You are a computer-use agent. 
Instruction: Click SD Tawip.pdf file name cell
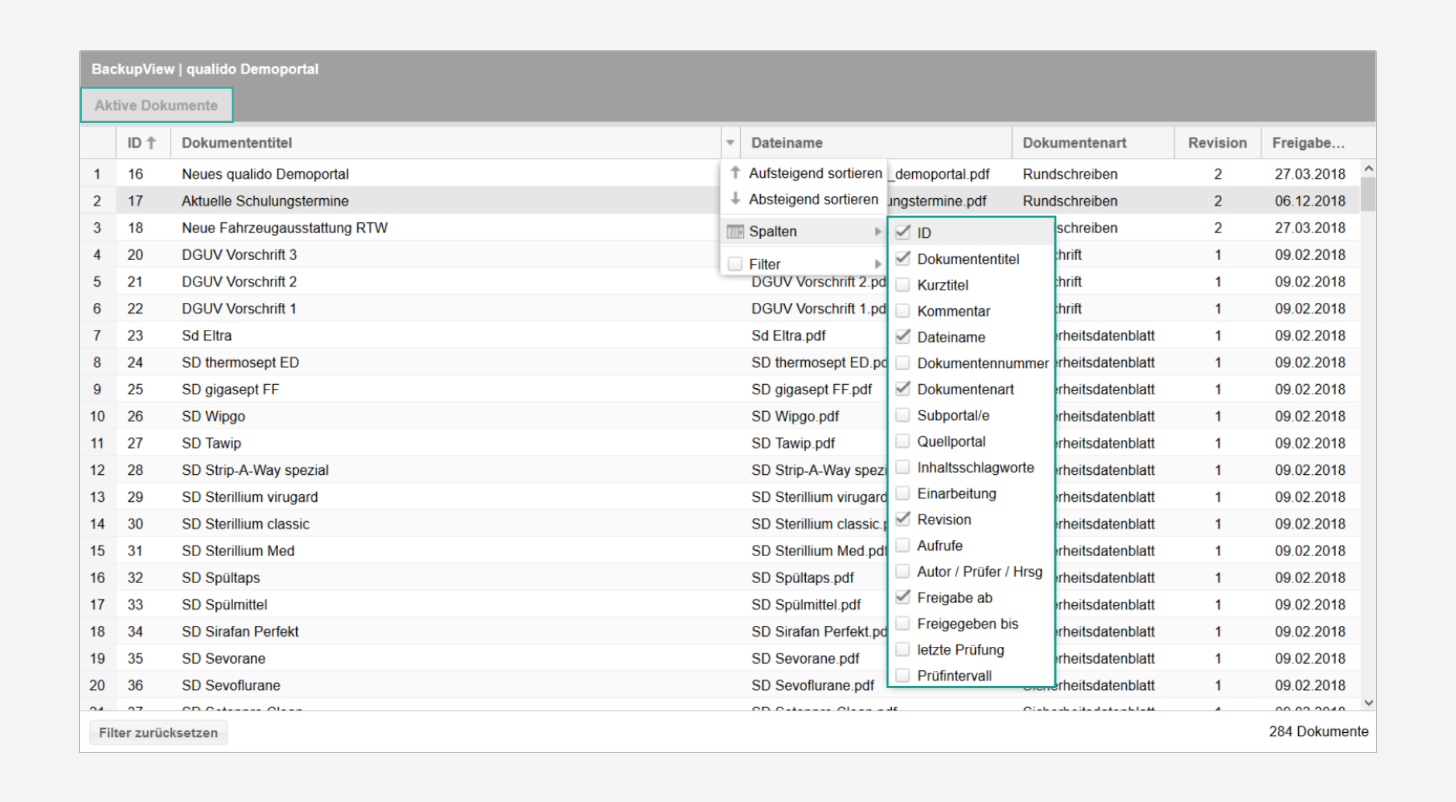click(793, 443)
